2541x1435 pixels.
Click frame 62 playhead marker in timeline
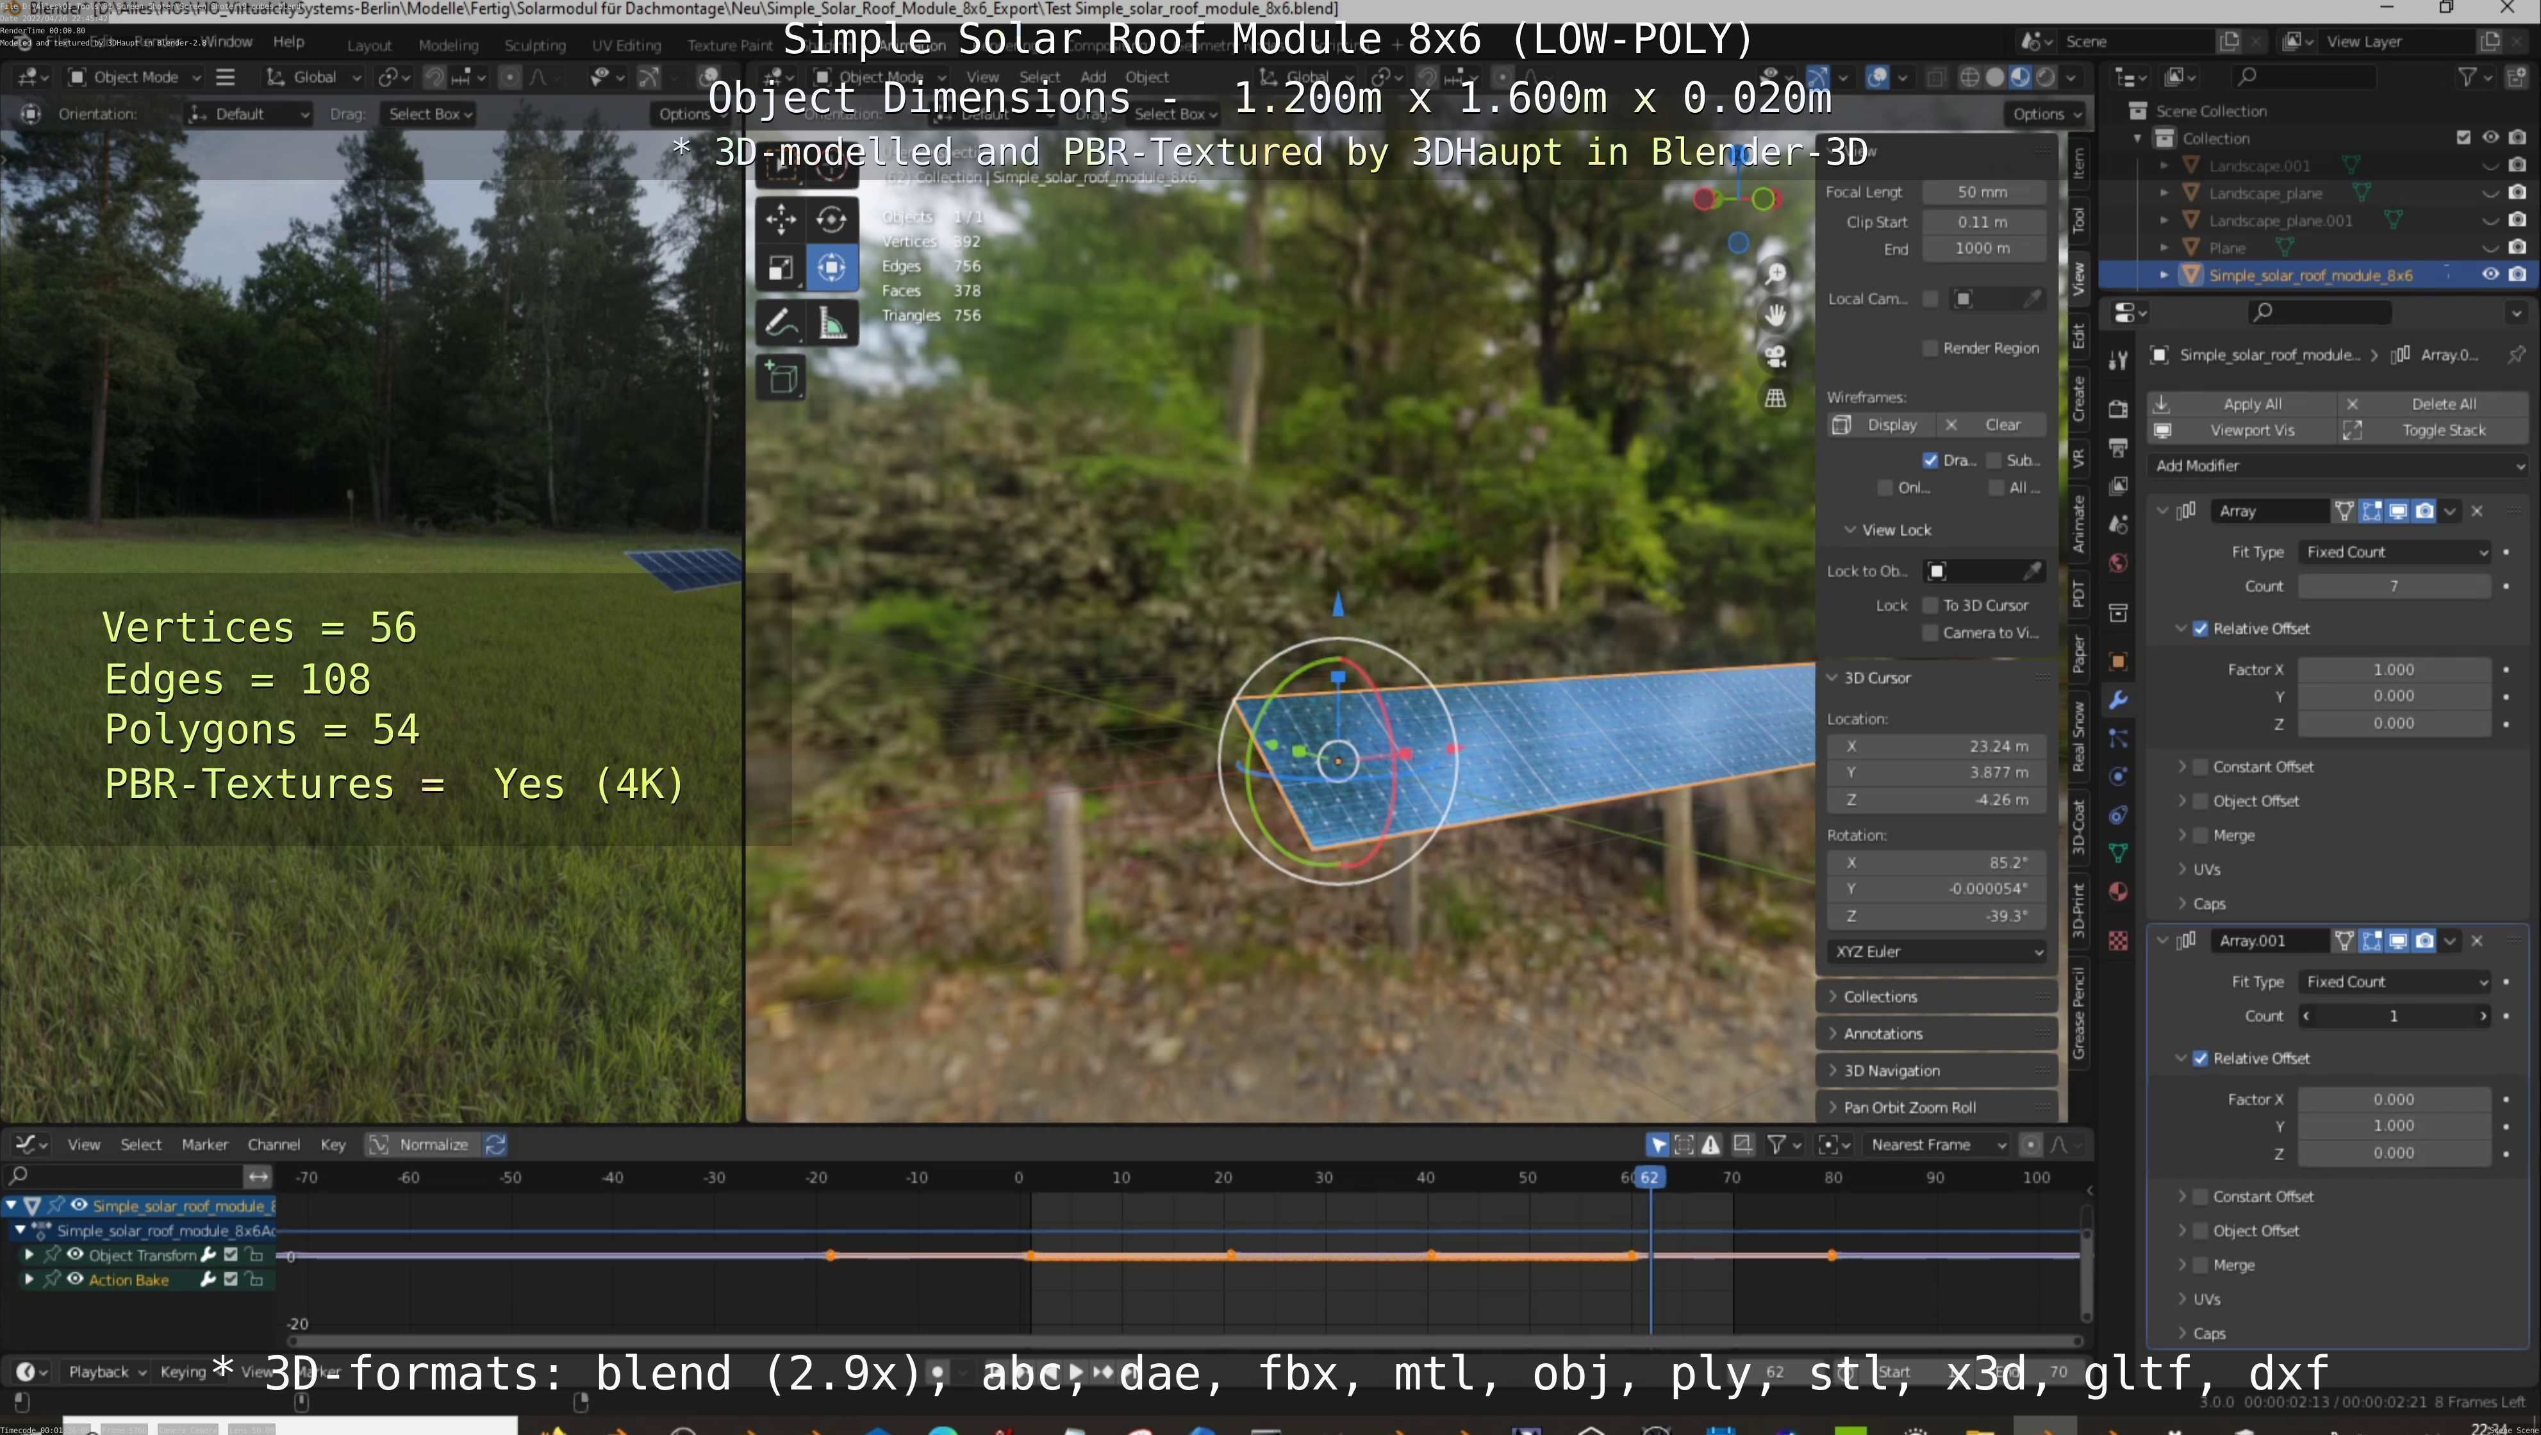pyautogui.click(x=1650, y=1177)
